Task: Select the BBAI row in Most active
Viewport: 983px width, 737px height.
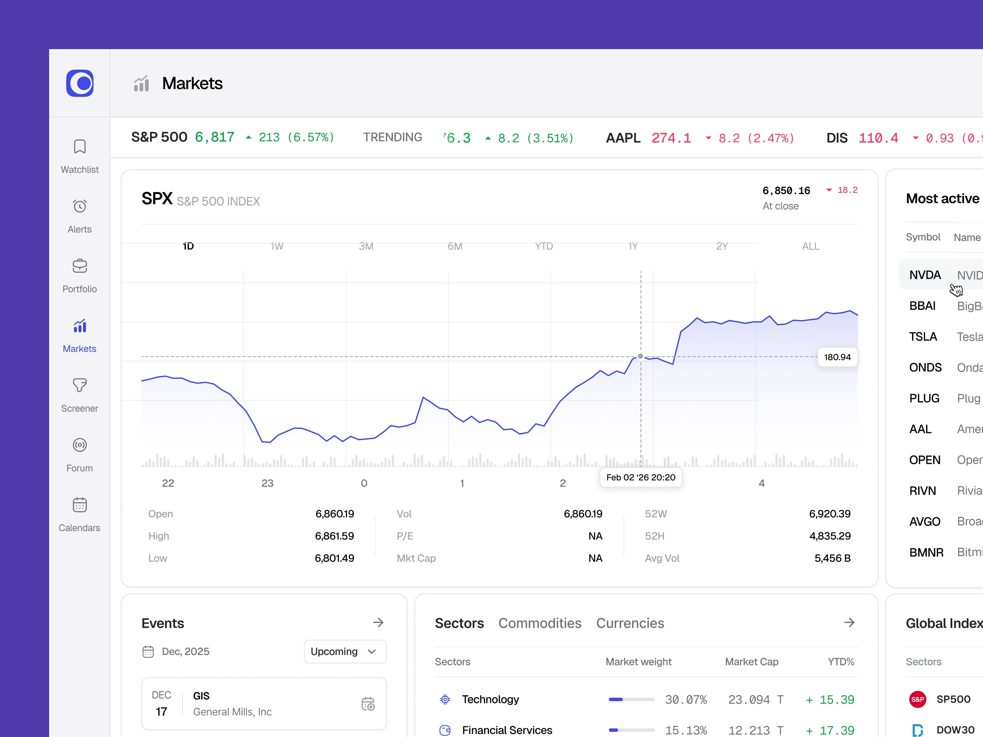Action: [x=941, y=306]
